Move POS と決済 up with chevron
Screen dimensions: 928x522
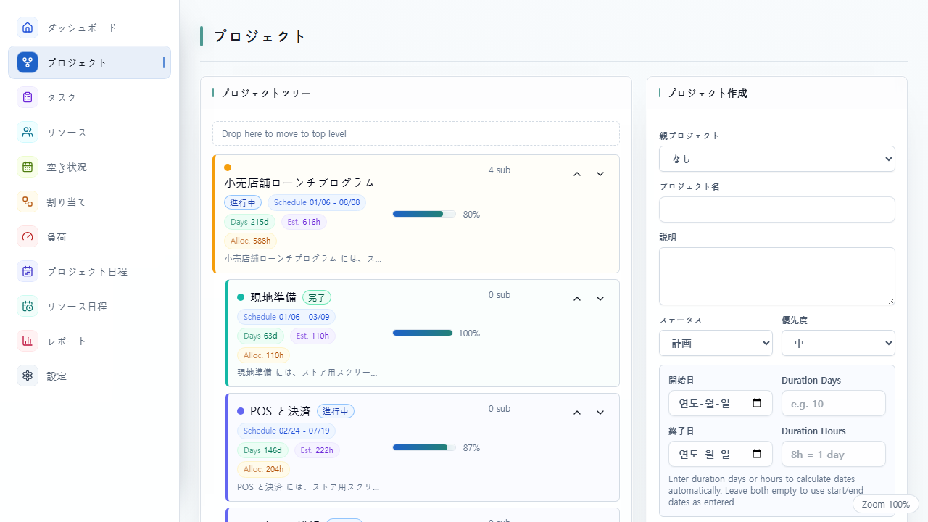point(577,413)
